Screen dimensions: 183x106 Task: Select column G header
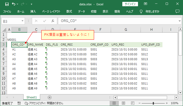126,30
